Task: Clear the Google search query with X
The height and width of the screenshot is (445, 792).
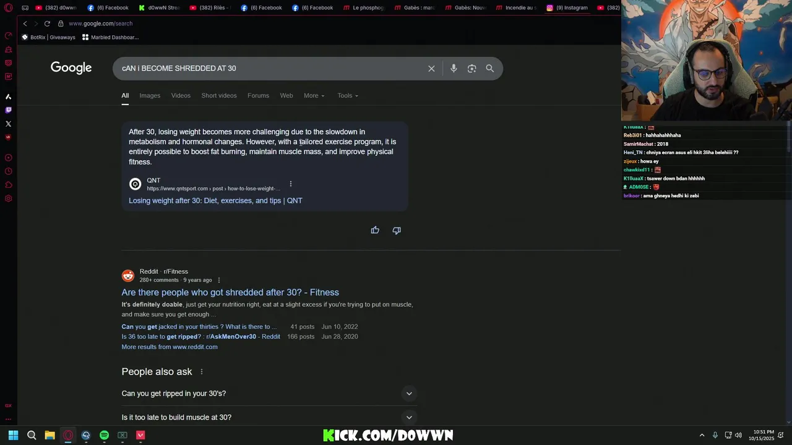Action: pyautogui.click(x=431, y=69)
